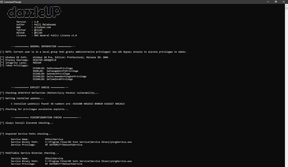Screen dimensions: 288x167
Task: Click the NOTE line about UAC Bypass attacks
Action: point(93,52)
